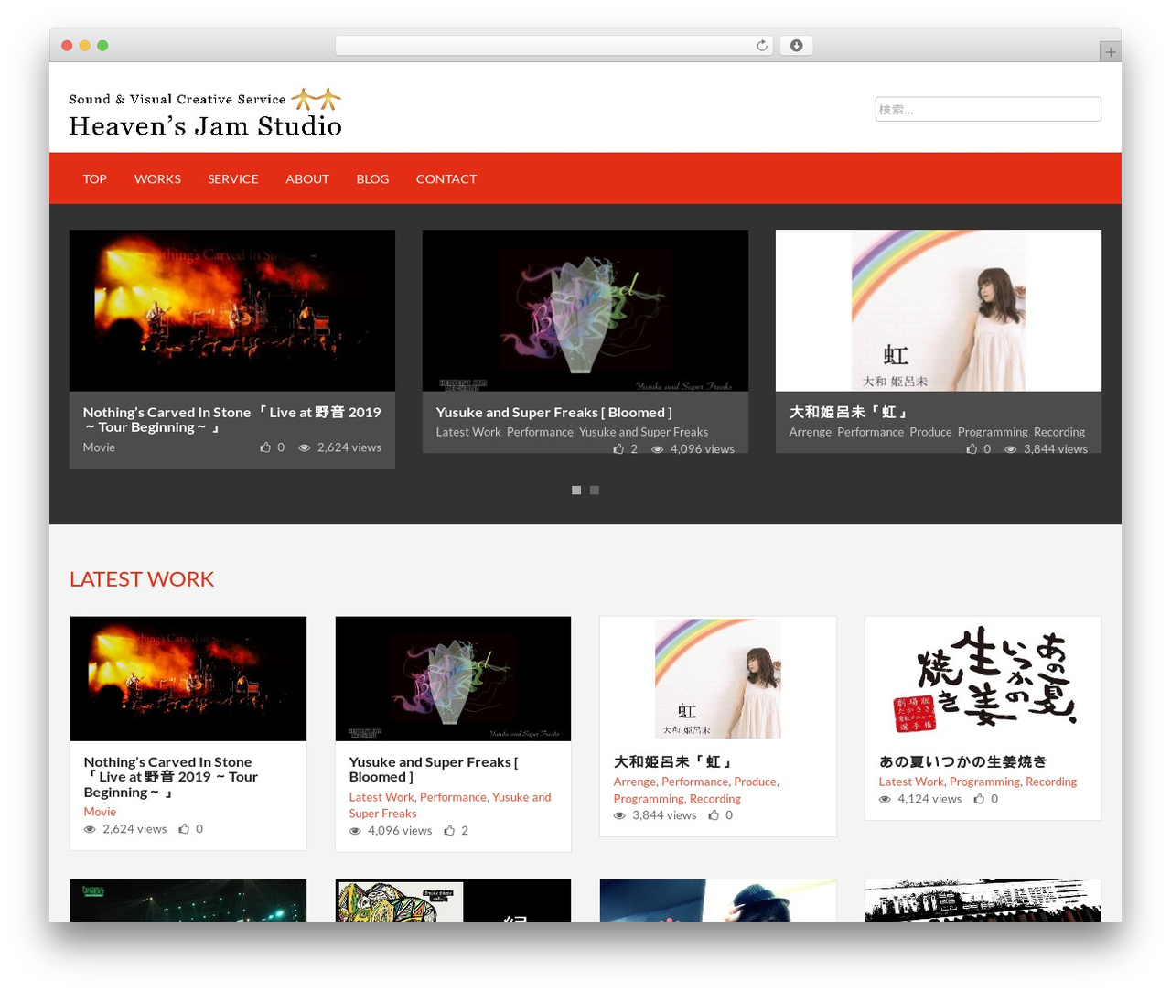Open the あの夏いつかの生姜焼き calligraphy thumbnail
Image resolution: width=1171 pixels, height=992 pixels.
coord(983,678)
